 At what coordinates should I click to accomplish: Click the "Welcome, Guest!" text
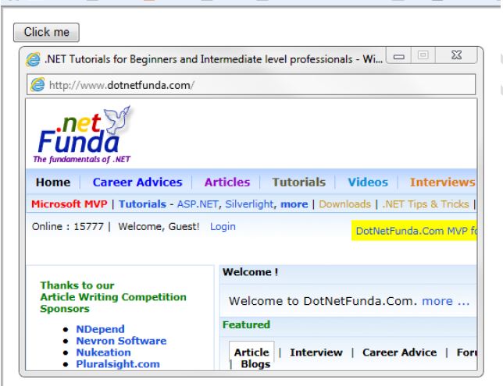(x=159, y=226)
